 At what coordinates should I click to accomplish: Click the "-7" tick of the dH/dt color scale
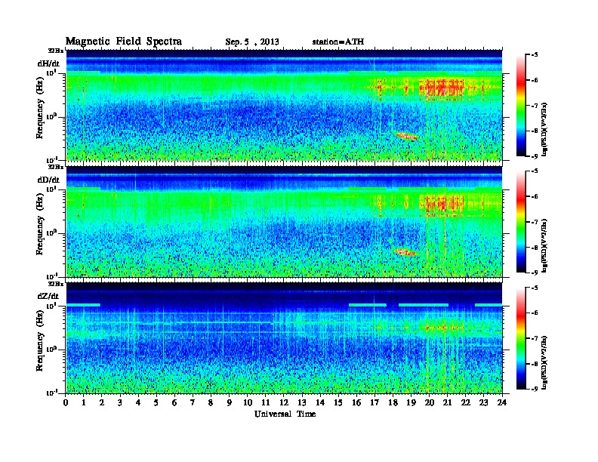[535, 106]
